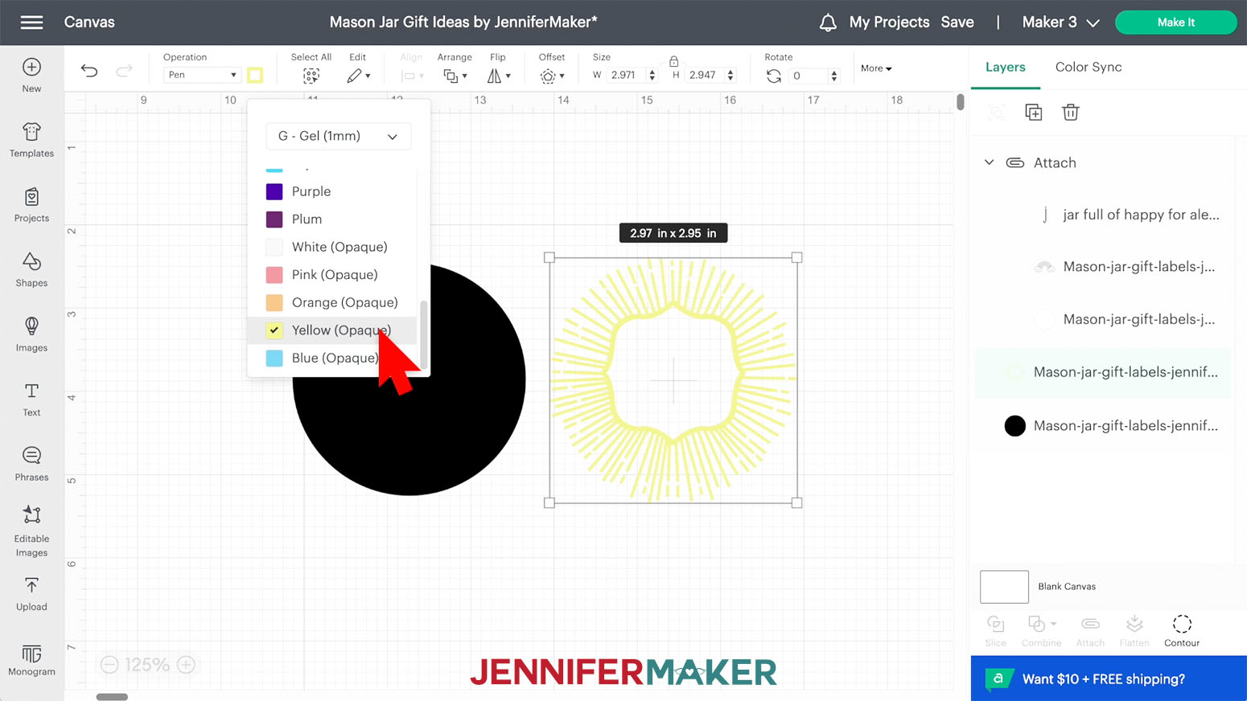The image size is (1247, 701).
Task: Toggle the size aspect ratio lock
Action: pos(674,61)
